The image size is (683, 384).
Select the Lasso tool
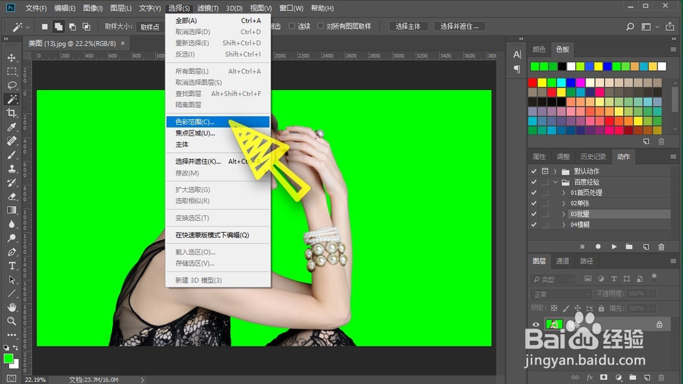tap(12, 85)
